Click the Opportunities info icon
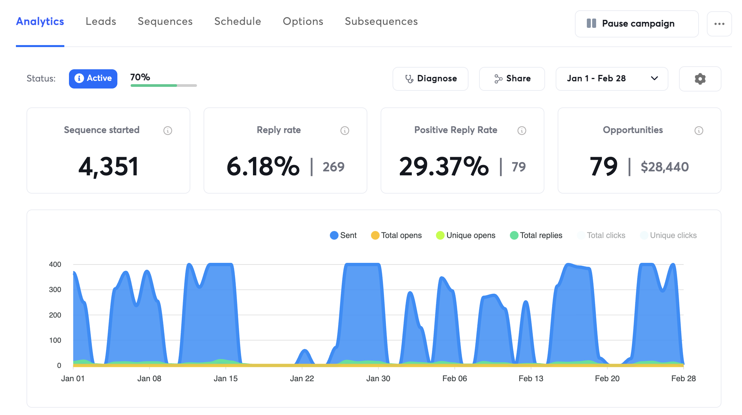 coord(699,131)
